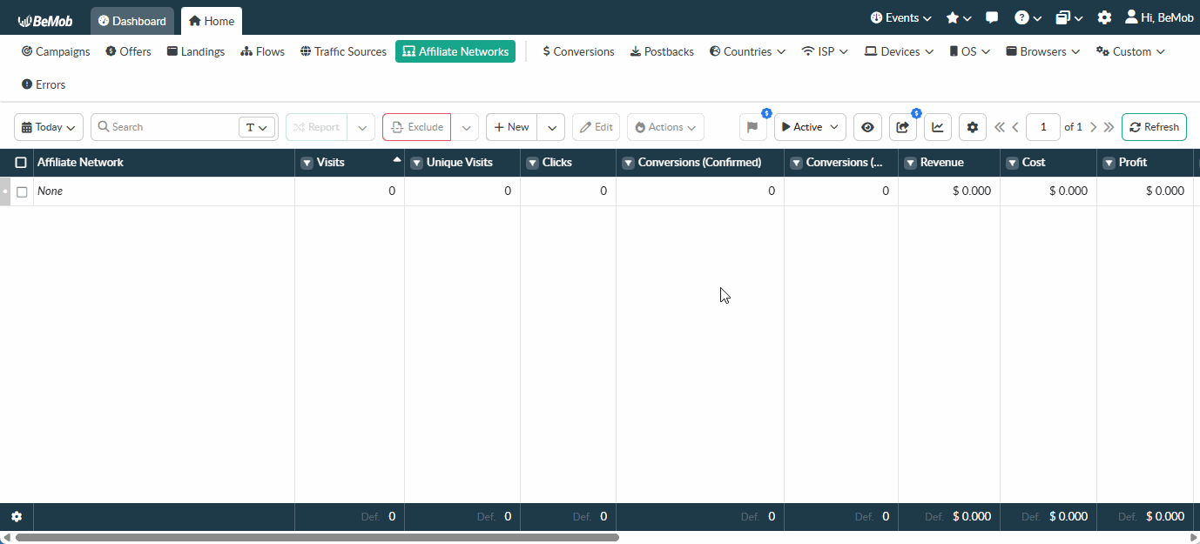The image size is (1200, 544).
Task: Open table settings gear in toolbar
Action: coord(973,127)
